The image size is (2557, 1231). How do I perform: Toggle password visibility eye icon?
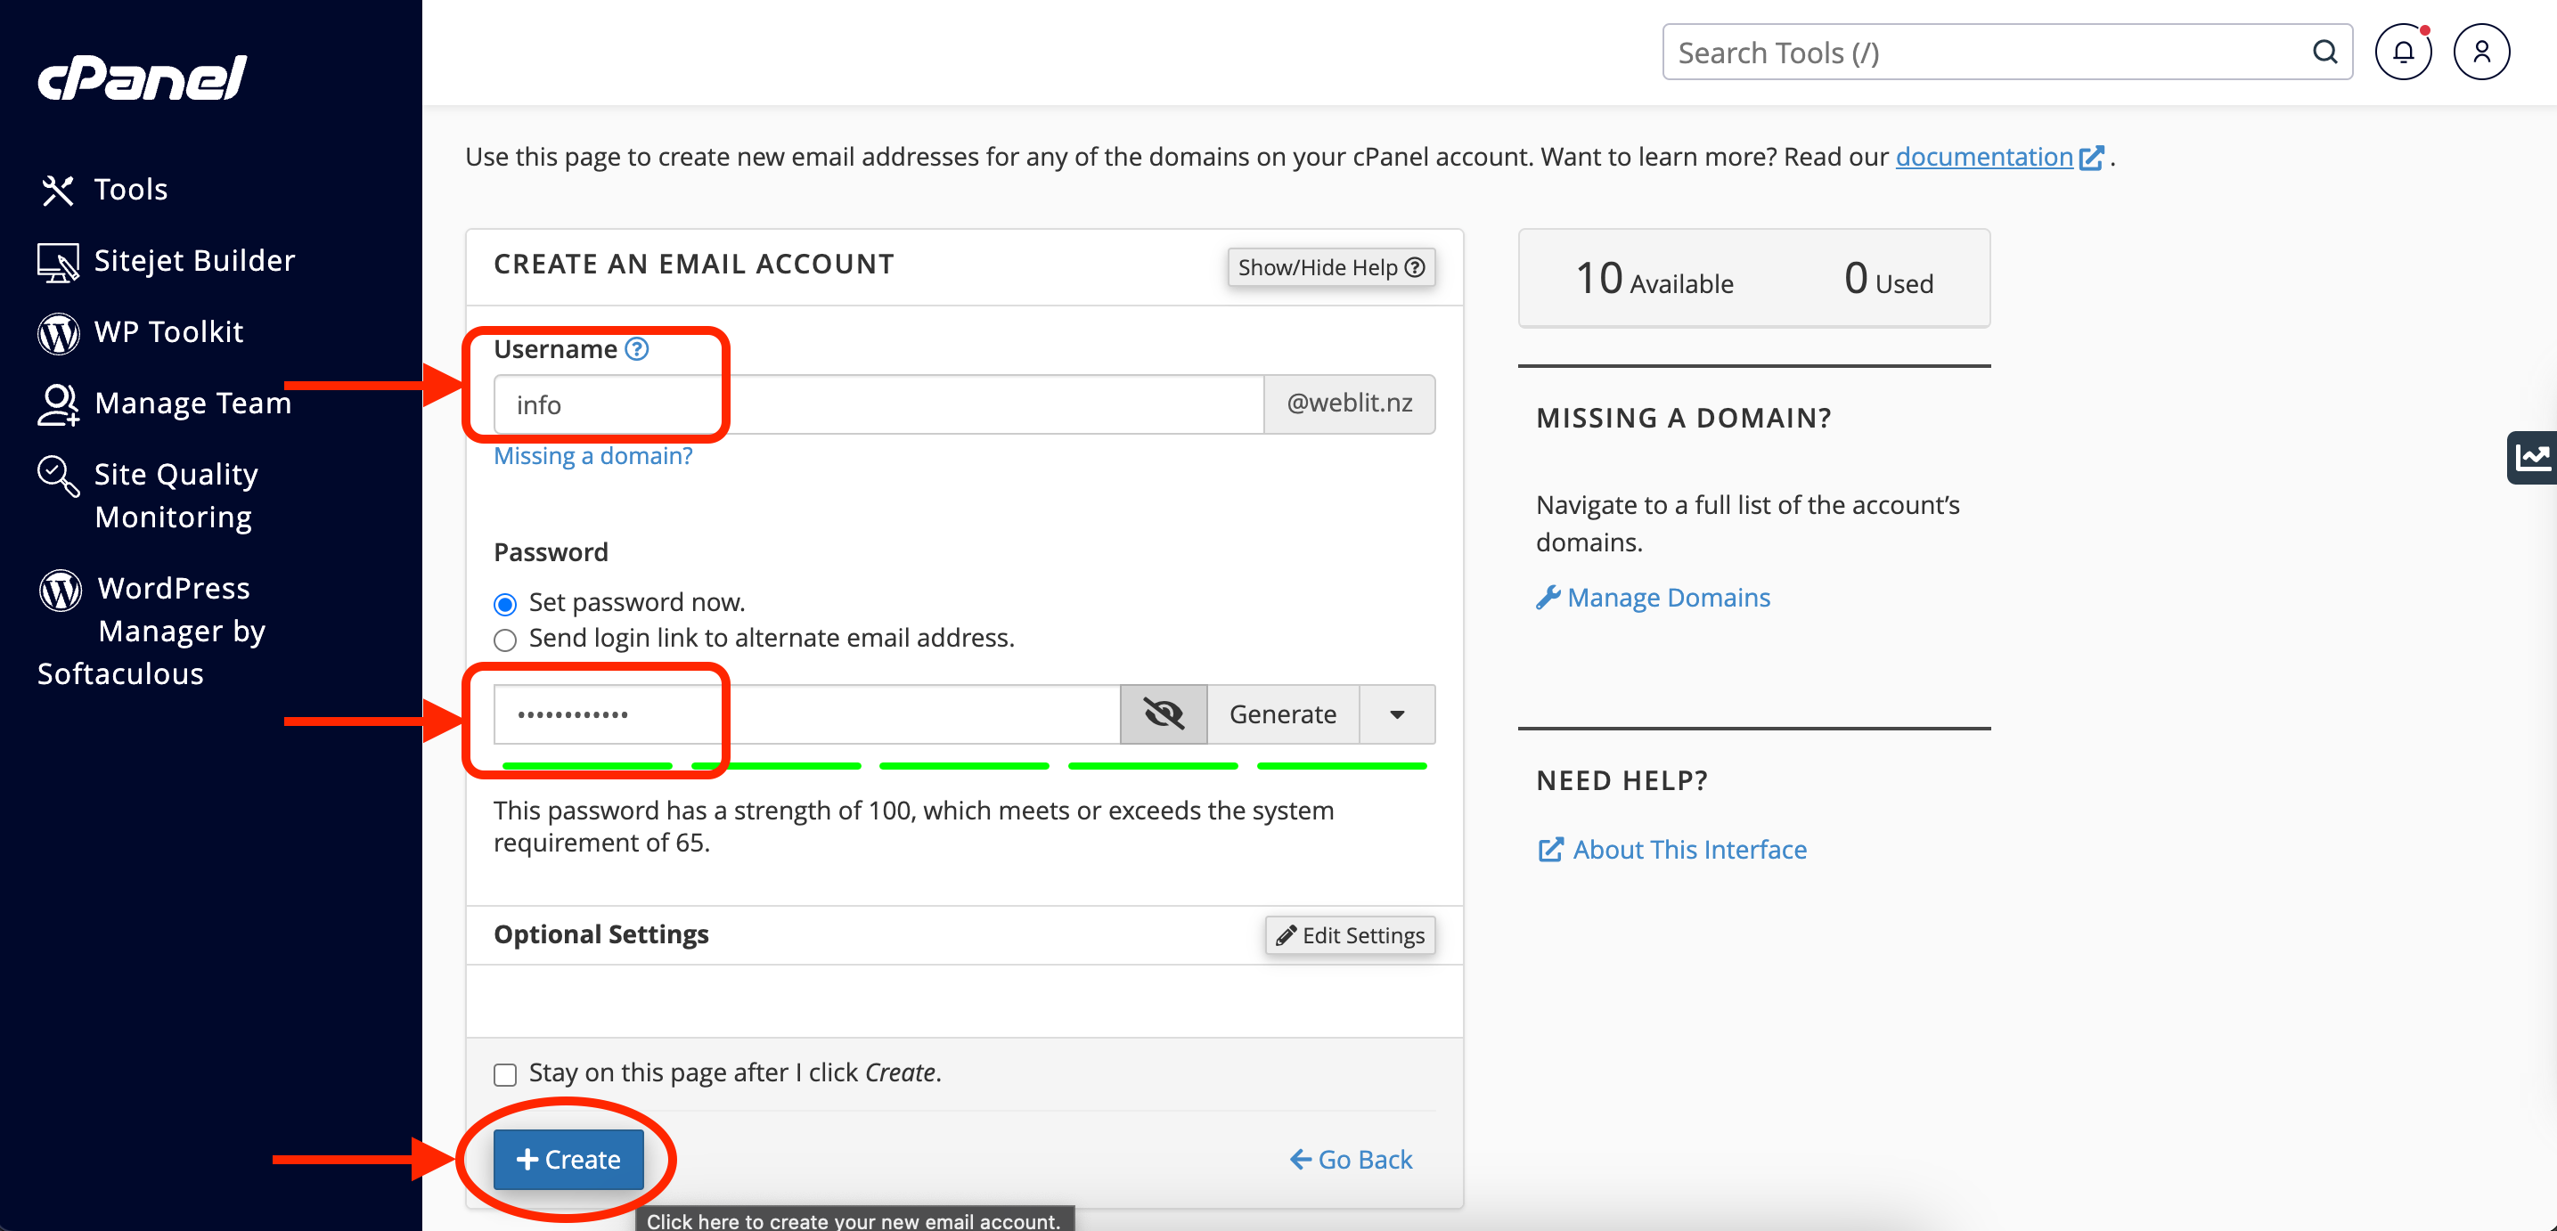[1164, 713]
